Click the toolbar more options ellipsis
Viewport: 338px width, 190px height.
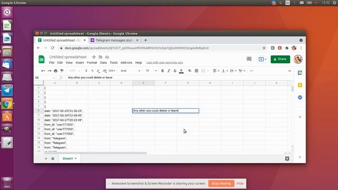(251, 71)
